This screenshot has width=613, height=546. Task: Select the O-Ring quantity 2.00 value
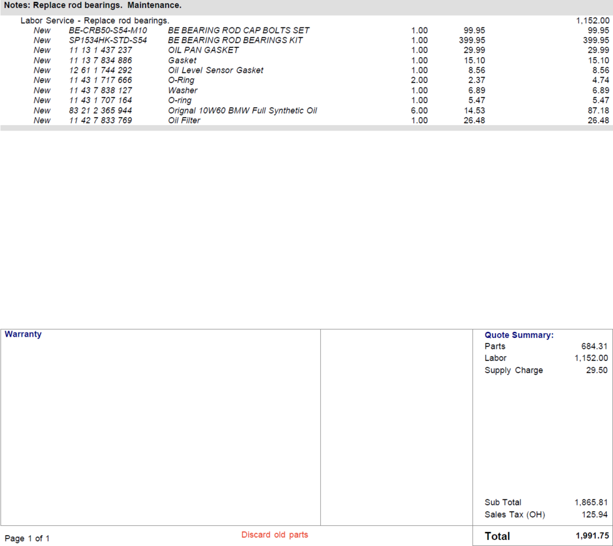419,80
